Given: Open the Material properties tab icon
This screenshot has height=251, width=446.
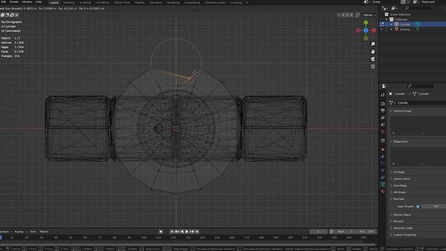Looking at the screenshot, I should point(383,192).
